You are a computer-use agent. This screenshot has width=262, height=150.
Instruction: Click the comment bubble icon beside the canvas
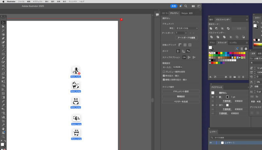(x=157, y=15)
